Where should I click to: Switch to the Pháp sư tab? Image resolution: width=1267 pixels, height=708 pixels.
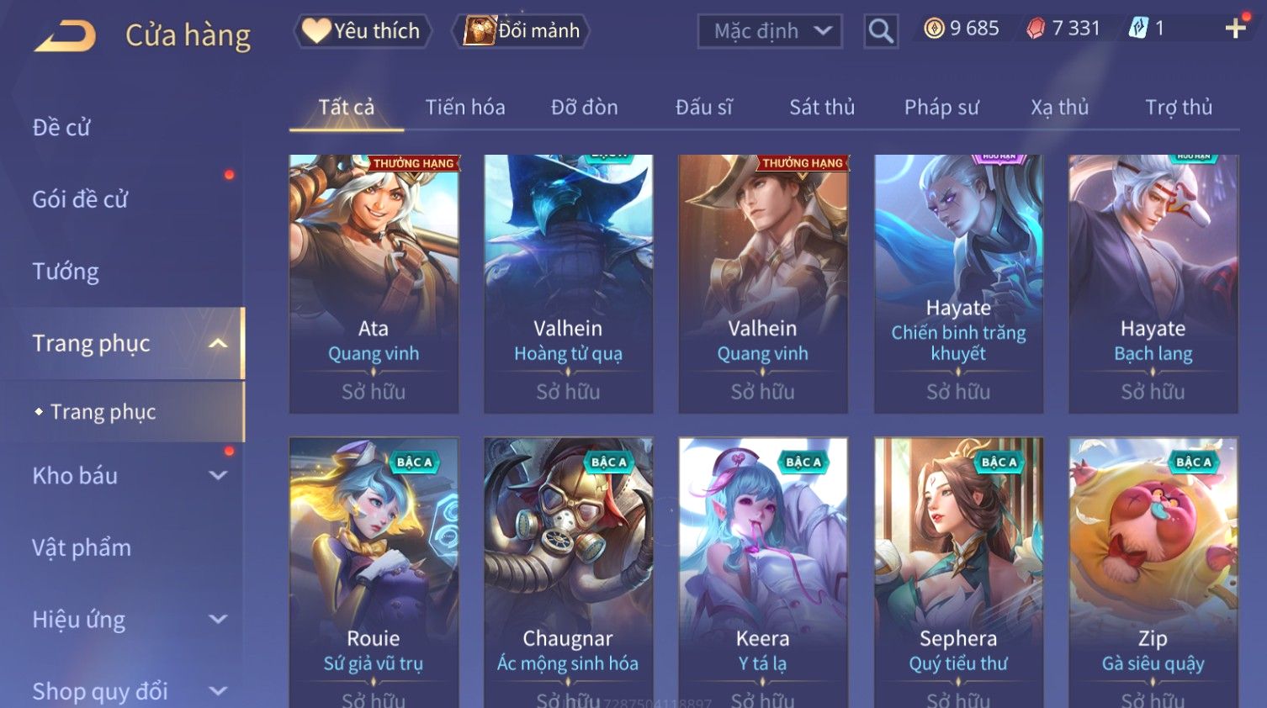[941, 108]
